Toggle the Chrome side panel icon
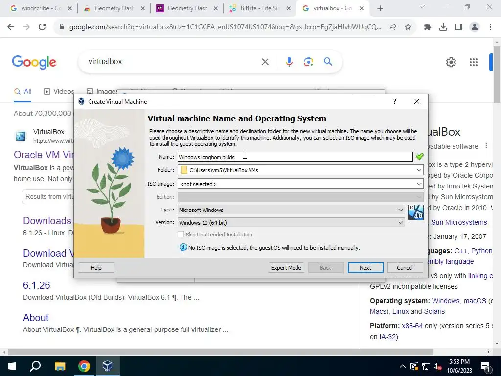This screenshot has height=376, width=501. (x=459, y=27)
